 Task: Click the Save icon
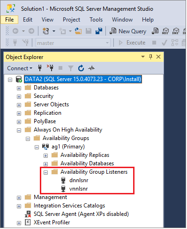tap(89, 31)
